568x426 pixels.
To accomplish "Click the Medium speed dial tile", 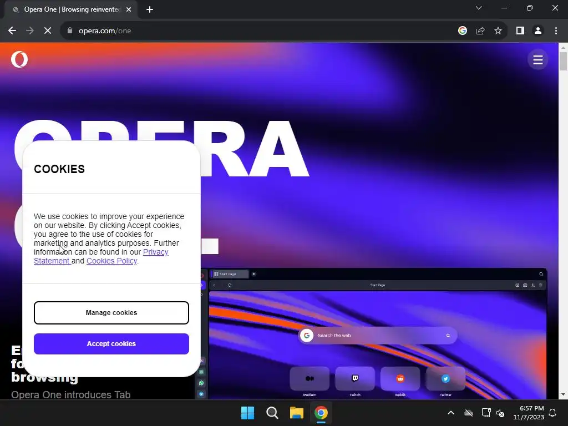I will (310, 379).
